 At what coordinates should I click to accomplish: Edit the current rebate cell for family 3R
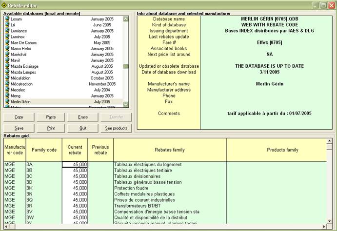pos(75,206)
